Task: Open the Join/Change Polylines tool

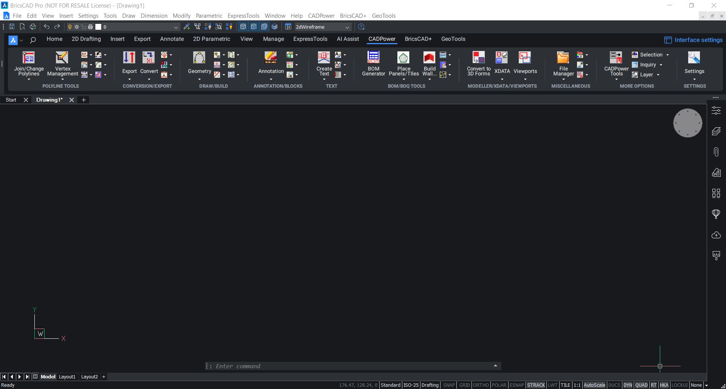Action: (x=29, y=63)
